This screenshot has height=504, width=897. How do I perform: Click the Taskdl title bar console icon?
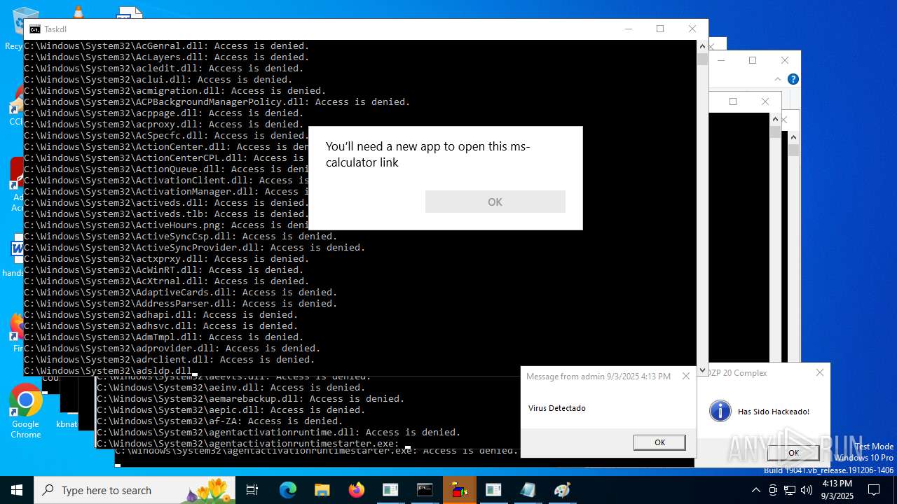tap(34, 29)
